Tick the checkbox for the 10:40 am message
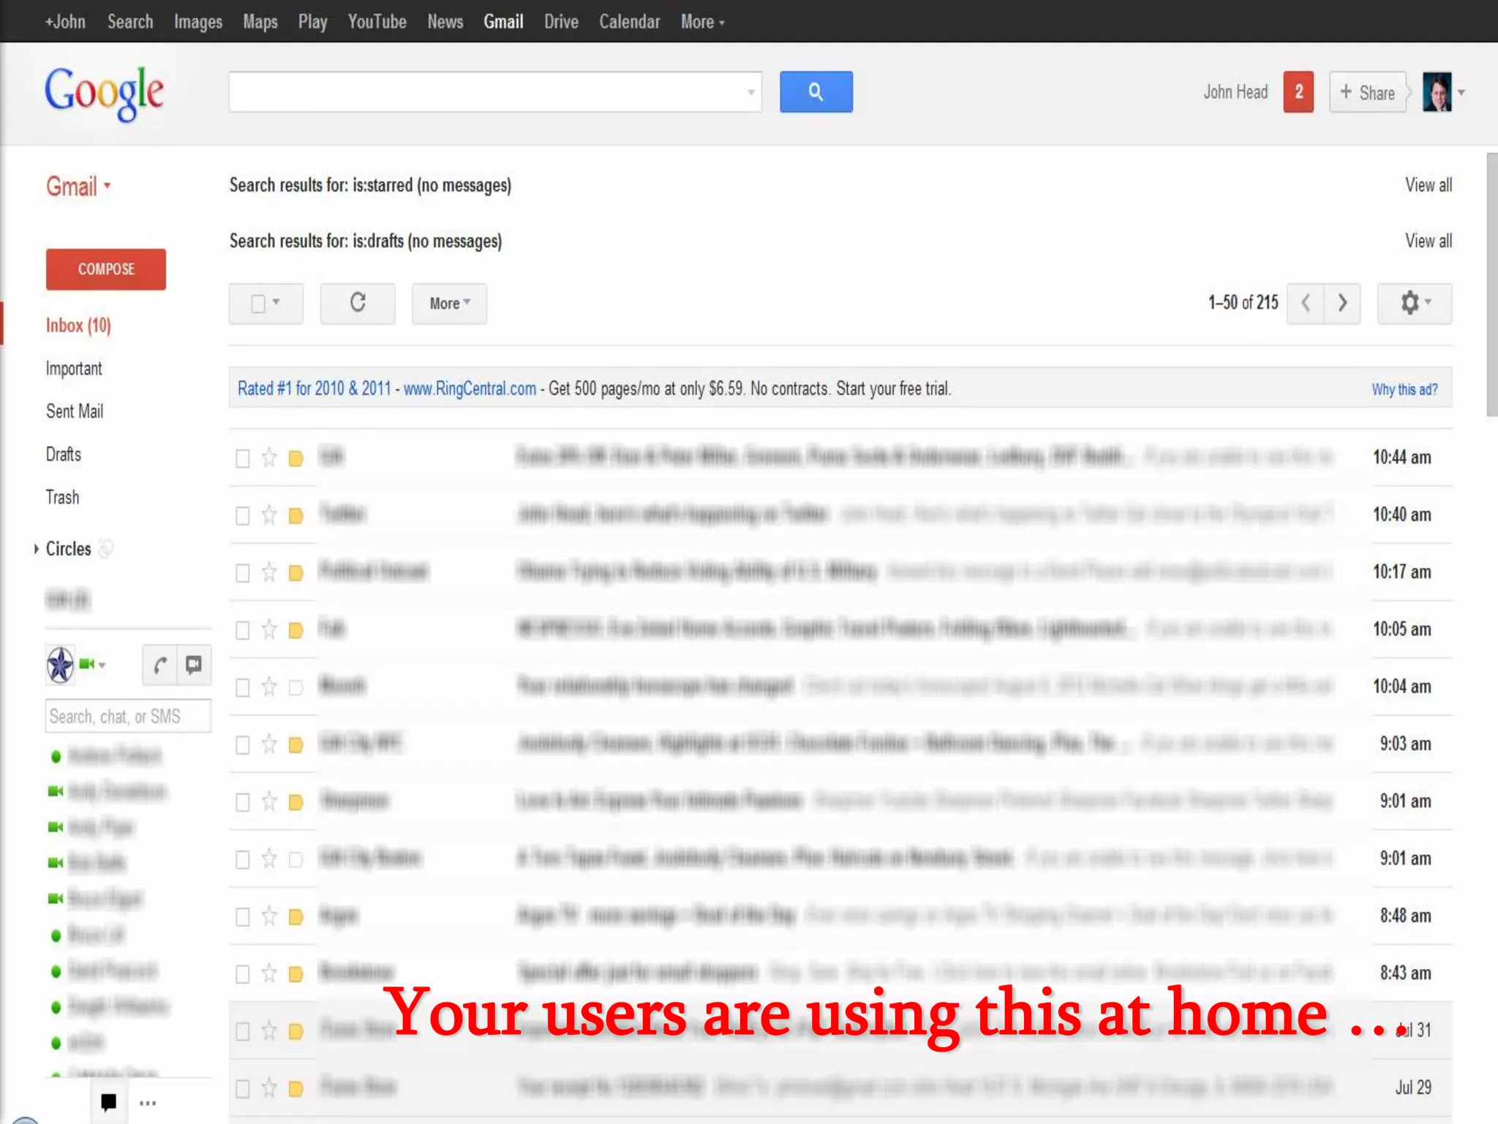This screenshot has height=1124, width=1498. (x=242, y=516)
